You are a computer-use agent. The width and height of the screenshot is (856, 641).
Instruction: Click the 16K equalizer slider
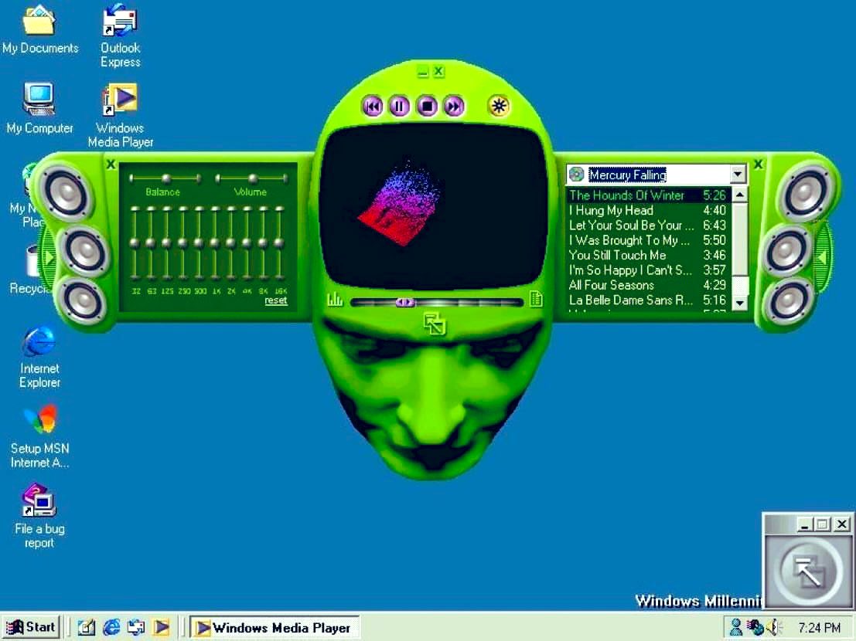pos(280,243)
